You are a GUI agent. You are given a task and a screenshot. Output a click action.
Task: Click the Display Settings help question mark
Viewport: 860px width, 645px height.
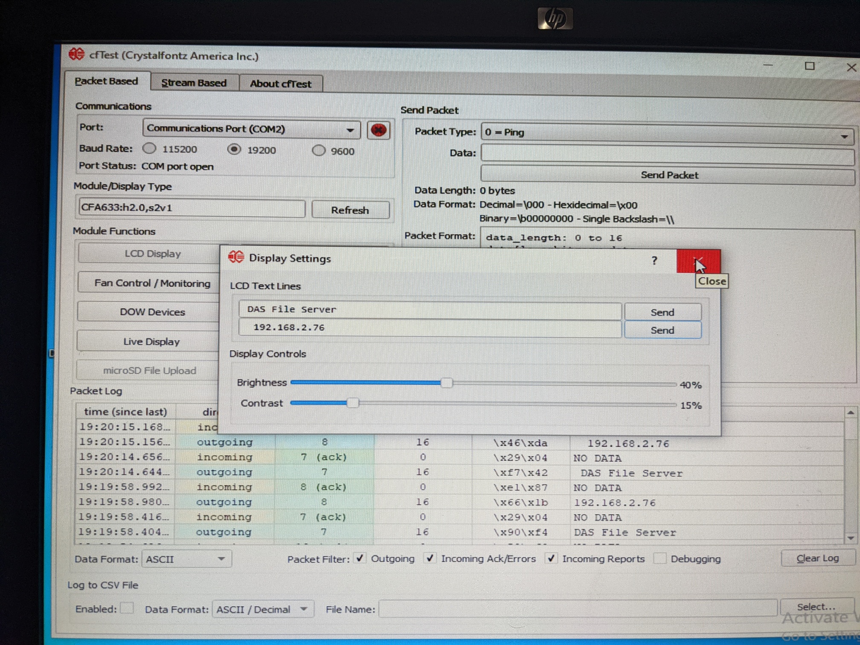click(x=654, y=260)
